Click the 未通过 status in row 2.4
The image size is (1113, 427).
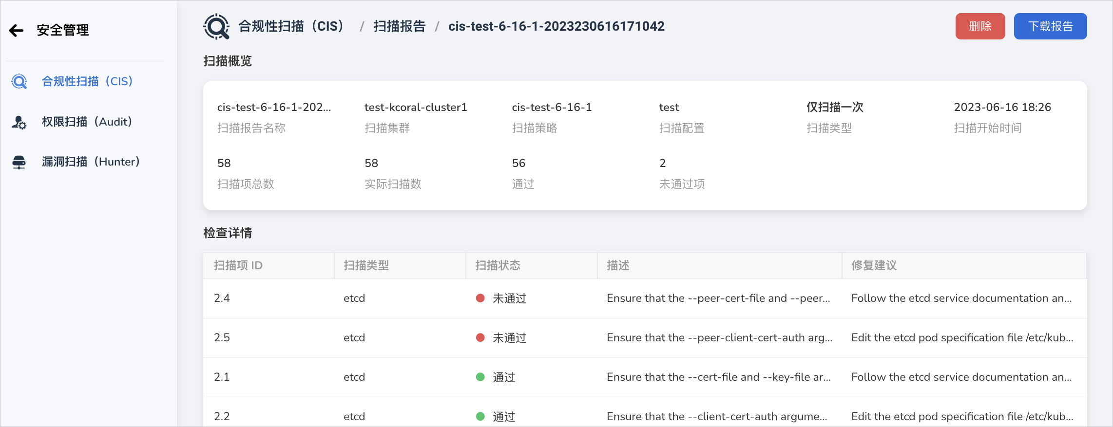(x=501, y=298)
